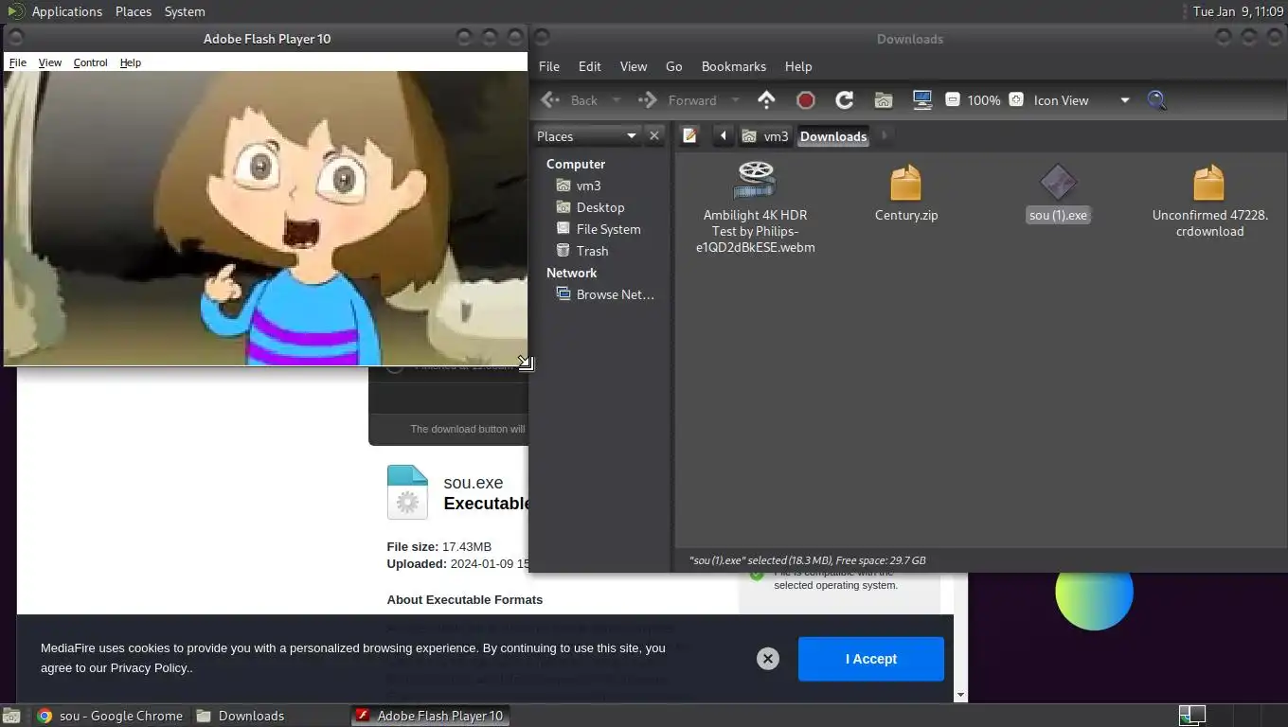Click path bar left scroll arrow
Viewport: 1288px width, 727px height.
723,136
